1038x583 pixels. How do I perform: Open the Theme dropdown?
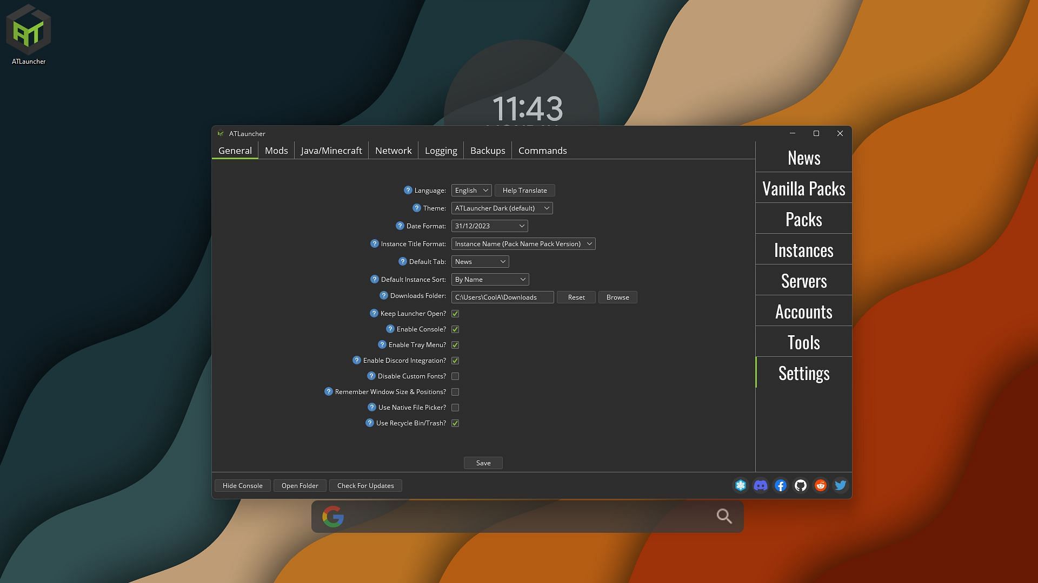pyautogui.click(x=502, y=208)
